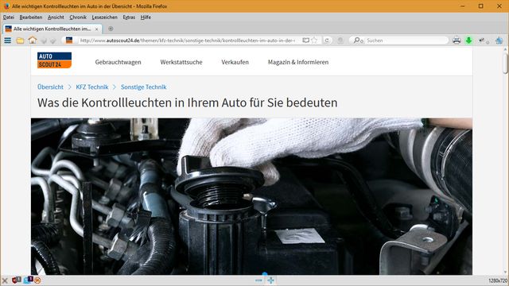Open Verkaufen navigation link
Image resolution: width=509 pixels, height=286 pixels.
[x=235, y=62]
